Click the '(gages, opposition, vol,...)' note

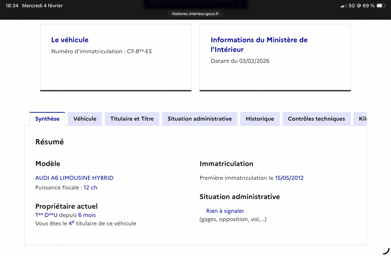pyautogui.click(x=233, y=219)
